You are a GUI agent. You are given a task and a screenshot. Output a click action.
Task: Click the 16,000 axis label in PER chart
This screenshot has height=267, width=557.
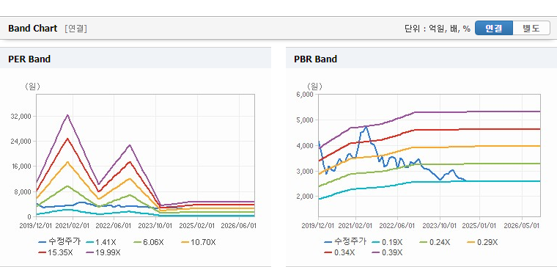click(x=22, y=167)
